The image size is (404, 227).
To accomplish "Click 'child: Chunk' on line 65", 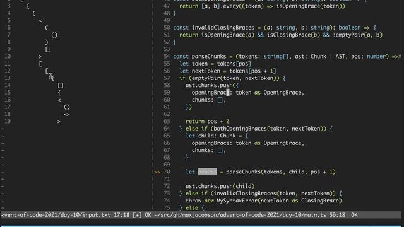I will (217, 136).
